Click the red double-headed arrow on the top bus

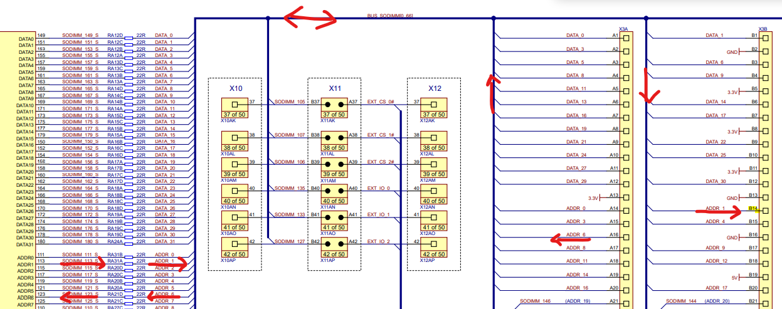tap(310, 19)
